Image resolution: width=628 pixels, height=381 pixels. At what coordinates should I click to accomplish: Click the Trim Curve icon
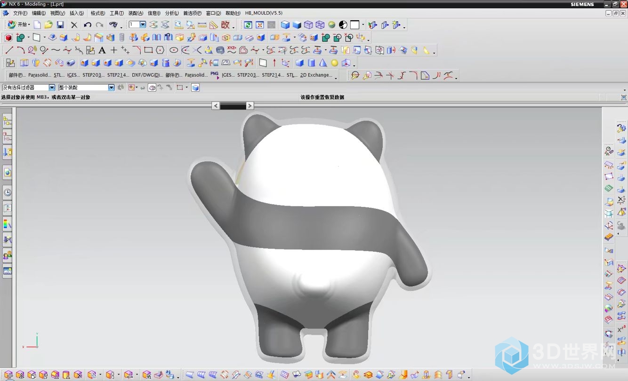[378, 75]
